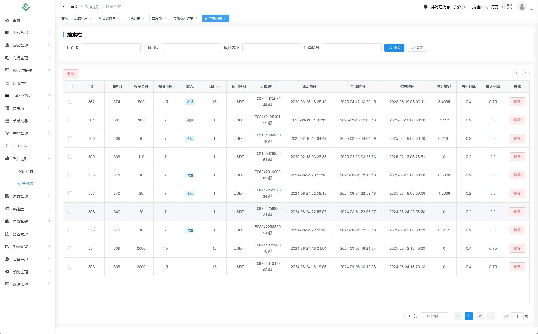Check the select-all header checkbox
This screenshot has width=538, height=334.
pyautogui.click(x=71, y=86)
